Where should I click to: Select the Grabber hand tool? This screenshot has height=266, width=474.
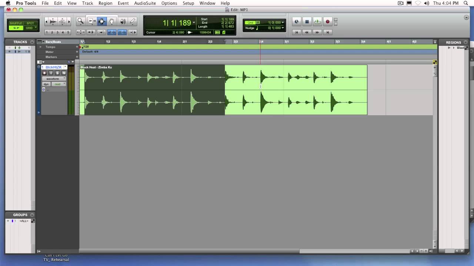point(112,21)
